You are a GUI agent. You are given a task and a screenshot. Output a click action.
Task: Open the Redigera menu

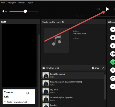[x=12, y=3]
